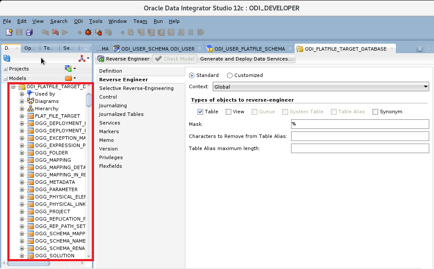
Task: Click the Mask input field
Action: (360, 124)
